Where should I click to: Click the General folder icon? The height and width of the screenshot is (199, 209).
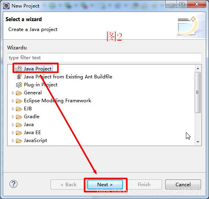coord(19,93)
